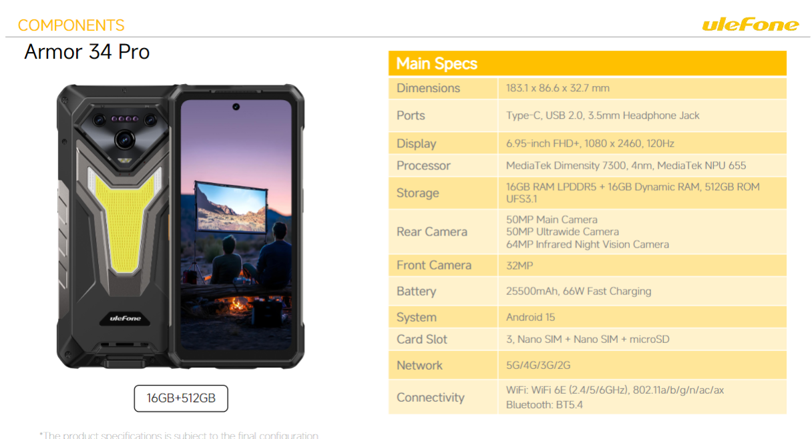The width and height of the screenshot is (812, 439).
Task: Click the COMPONENTS heading
Action: click(x=71, y=25)
